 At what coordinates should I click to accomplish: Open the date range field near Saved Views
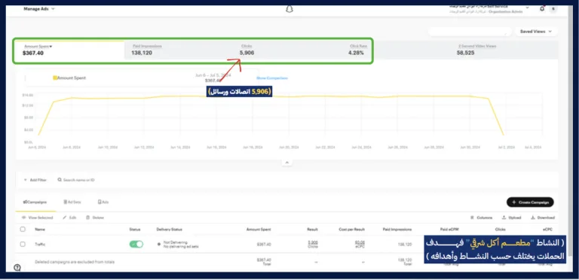tap(470, 32)
